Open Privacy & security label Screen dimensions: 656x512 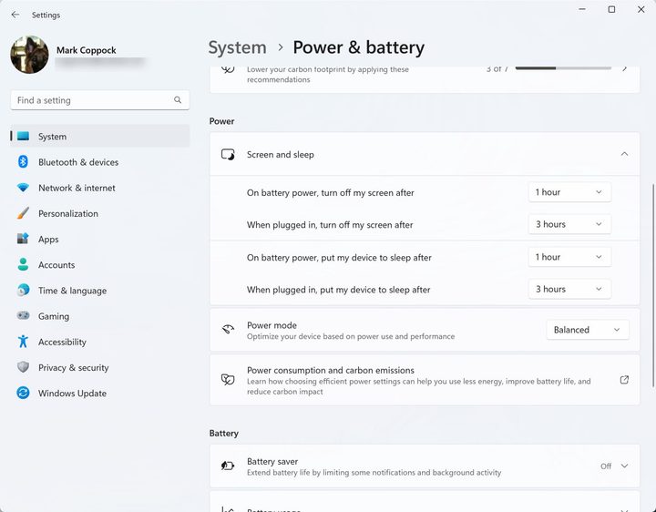(74, 368)
